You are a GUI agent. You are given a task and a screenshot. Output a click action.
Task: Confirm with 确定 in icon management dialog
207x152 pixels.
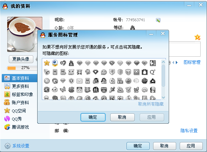click(93, 117)
